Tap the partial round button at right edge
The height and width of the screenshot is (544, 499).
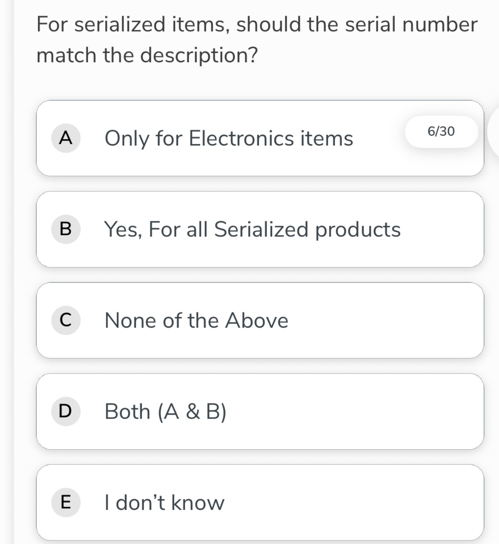493,131
